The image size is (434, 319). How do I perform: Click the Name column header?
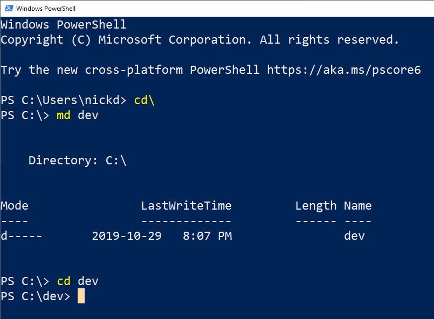(357, 206)
